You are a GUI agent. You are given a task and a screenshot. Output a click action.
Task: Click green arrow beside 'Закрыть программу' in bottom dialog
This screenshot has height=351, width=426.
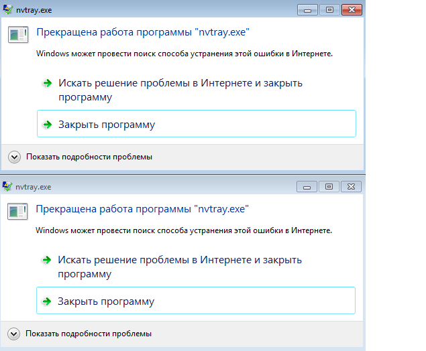(47, 301)
